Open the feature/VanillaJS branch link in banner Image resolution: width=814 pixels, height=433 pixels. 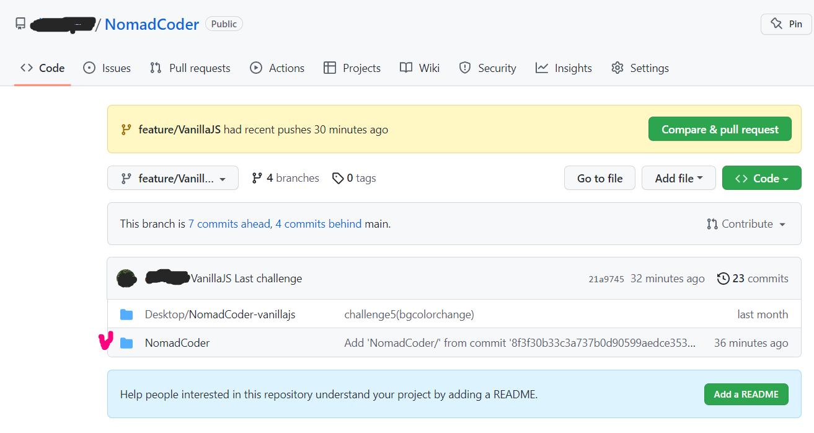180,130
